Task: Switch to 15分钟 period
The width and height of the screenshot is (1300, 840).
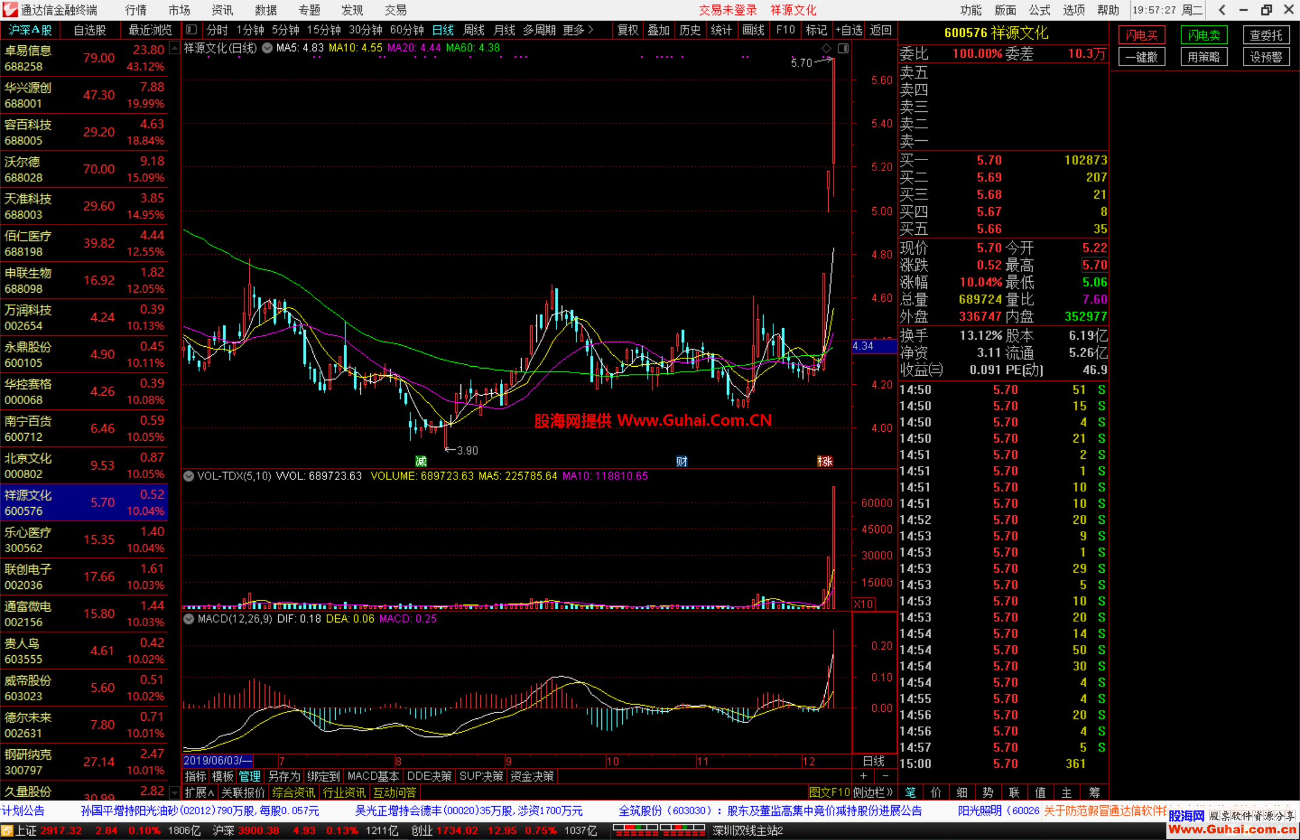Action: pos(324,30)
